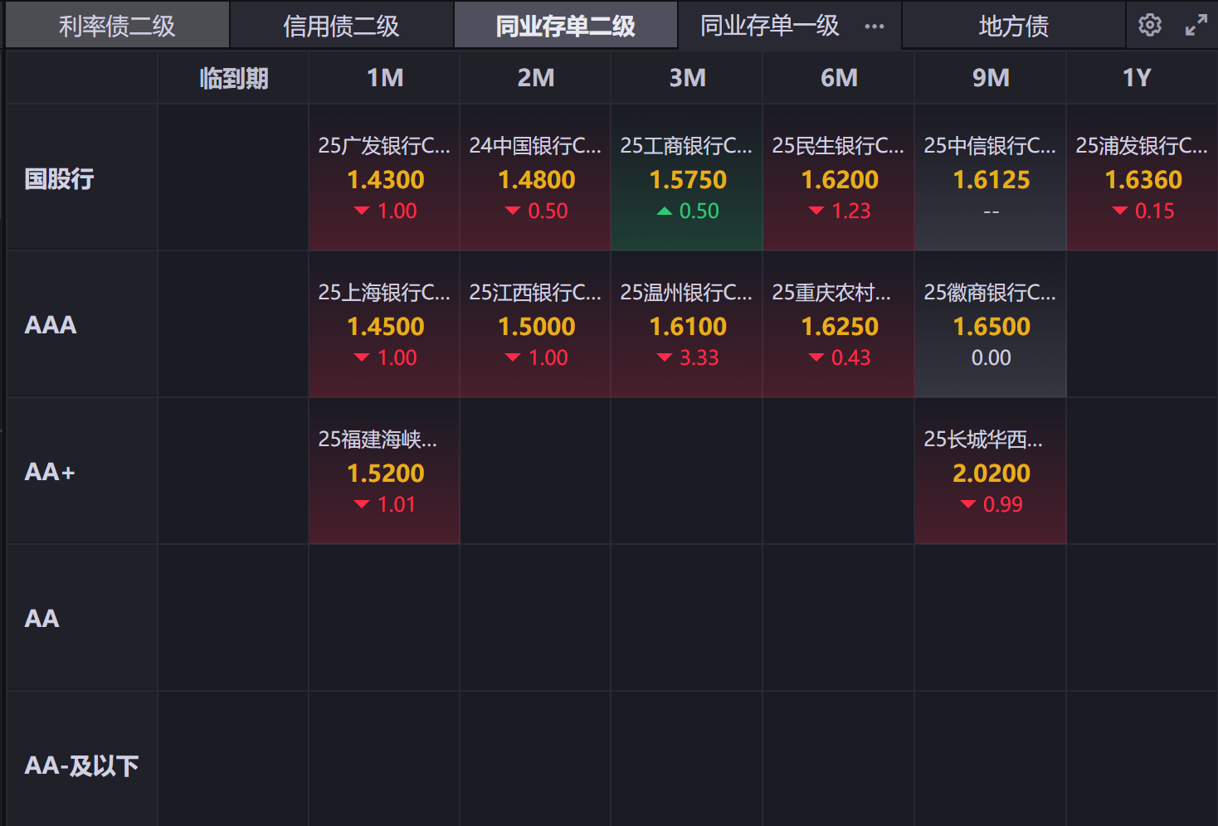Viewport: 1218px width, 826px height.
Task: Click the 临到期 column header
Action: tap(234, 78)
